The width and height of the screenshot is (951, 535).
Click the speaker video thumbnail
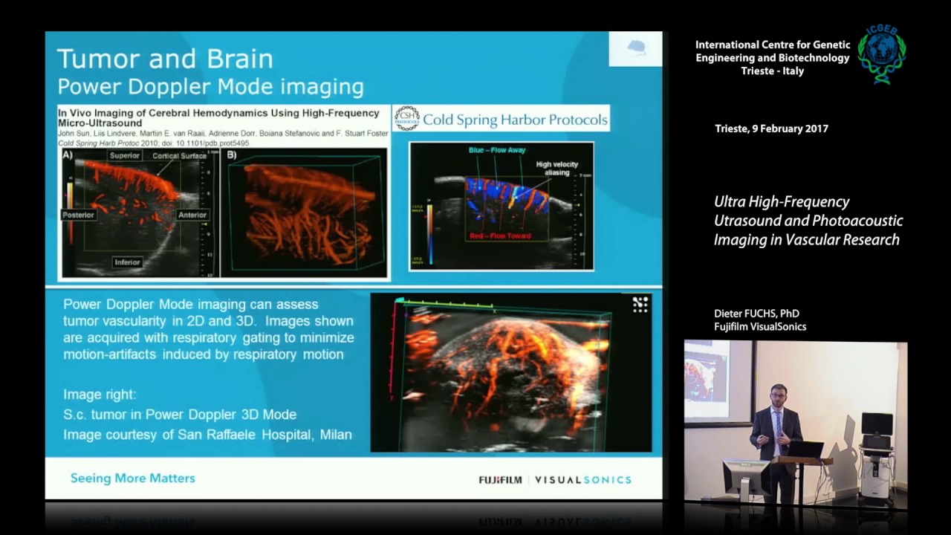pyautogui.click(x=796, y=424)
